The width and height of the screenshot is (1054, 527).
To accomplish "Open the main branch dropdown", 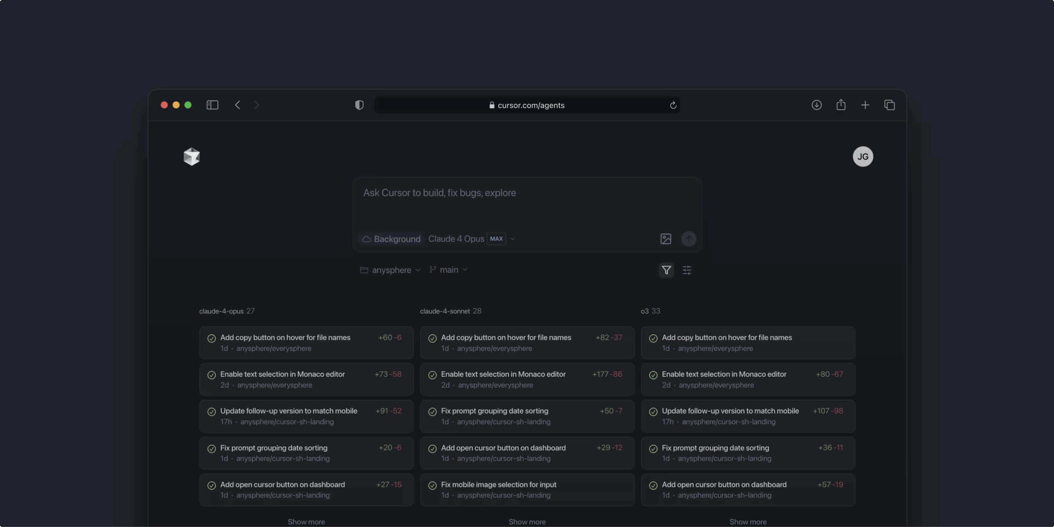I will [x=448, y=270].
